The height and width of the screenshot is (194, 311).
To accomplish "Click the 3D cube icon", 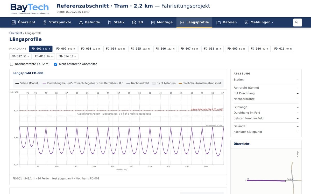I will coord(134,22).
